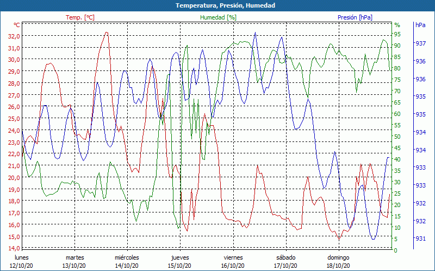Image resolution: width=435 pixels, height=271 pixels.
Task: Click the '28,0' temperature axis value
Action: coord(15,83)
